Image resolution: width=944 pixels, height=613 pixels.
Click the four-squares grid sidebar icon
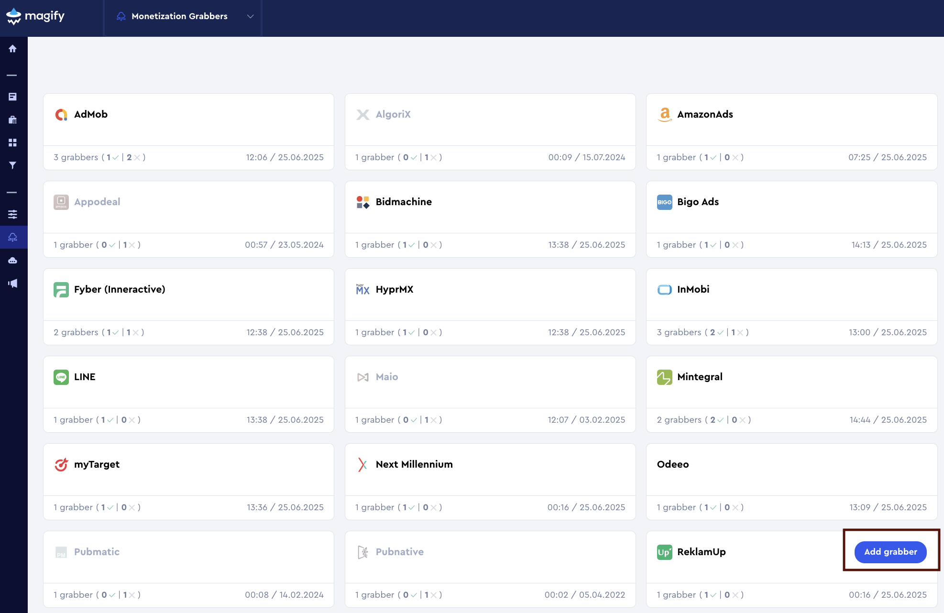[x=13, y=142]
